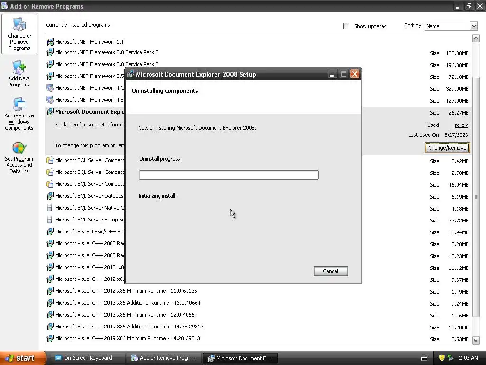486x365 pixels.
Task: Click icon of Microsoft Document Explorer list entry
Action: point(49,112)
